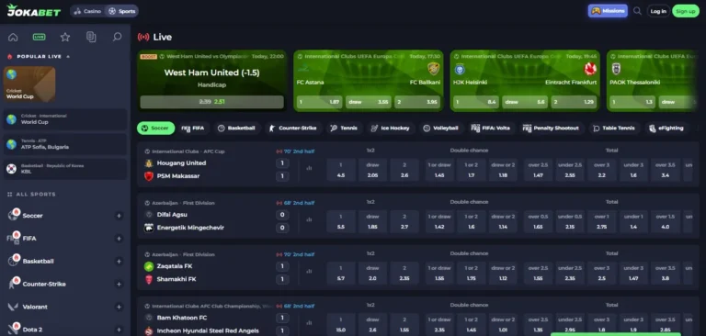Select the Soccer sport tab
Viewport: 706px width, 336px height.
click(x=155, y=129)
